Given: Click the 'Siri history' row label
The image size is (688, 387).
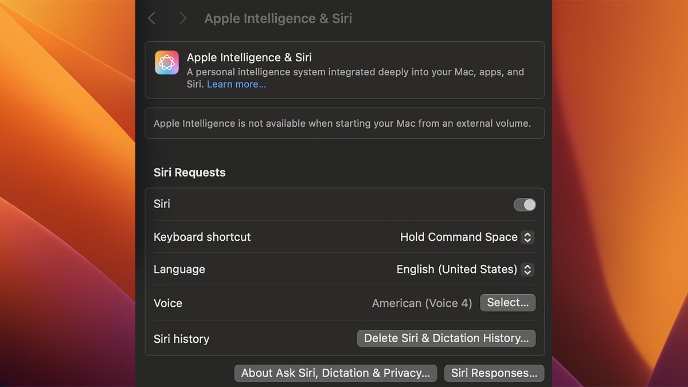Looking at the screenshot, I should click(x=181, y=339).
